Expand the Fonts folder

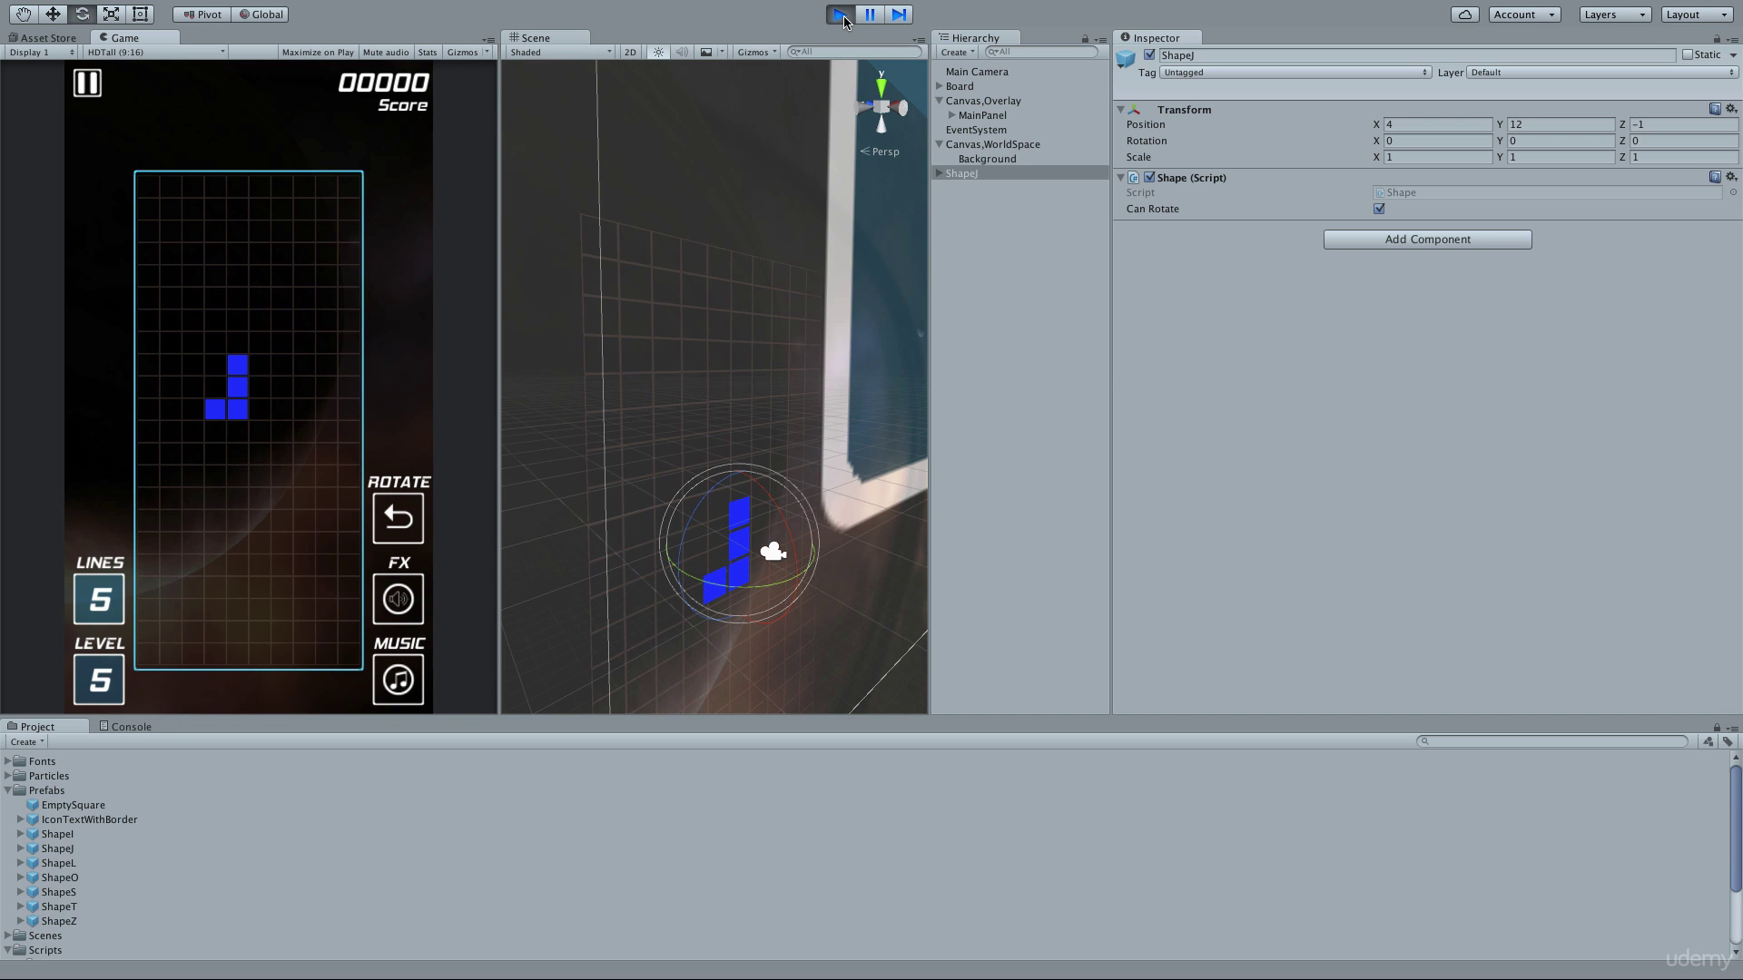click(8, 761)
